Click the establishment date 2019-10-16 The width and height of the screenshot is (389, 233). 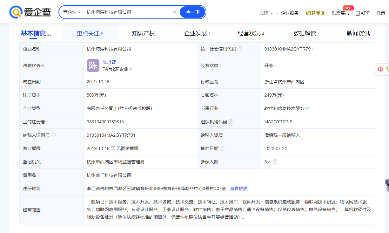pos(98,82)
